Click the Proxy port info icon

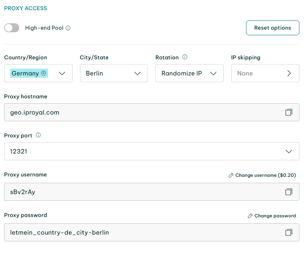(x=38, y=135)
